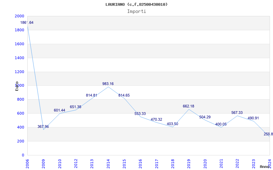The height and width of the screenshot is (170, 273).
Task: Select year 2012 on x-axis
Action: click(76, 164)
